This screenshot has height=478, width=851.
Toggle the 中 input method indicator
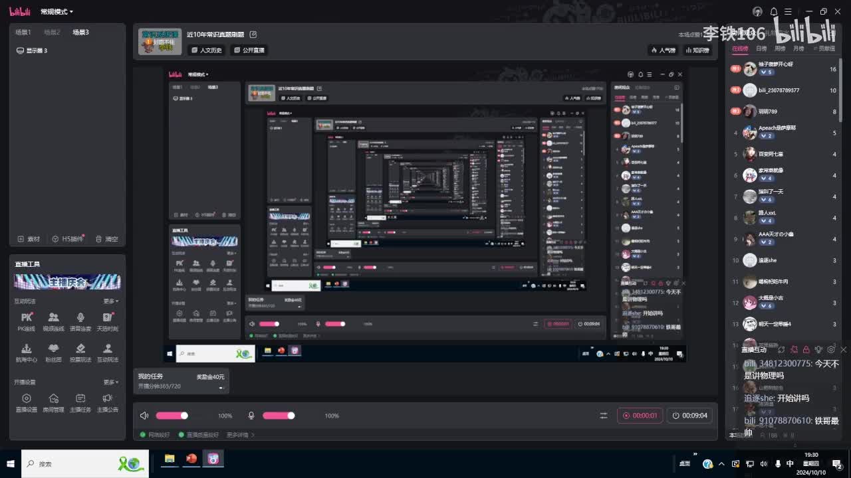pyautogui.click(x=790, y=463)
